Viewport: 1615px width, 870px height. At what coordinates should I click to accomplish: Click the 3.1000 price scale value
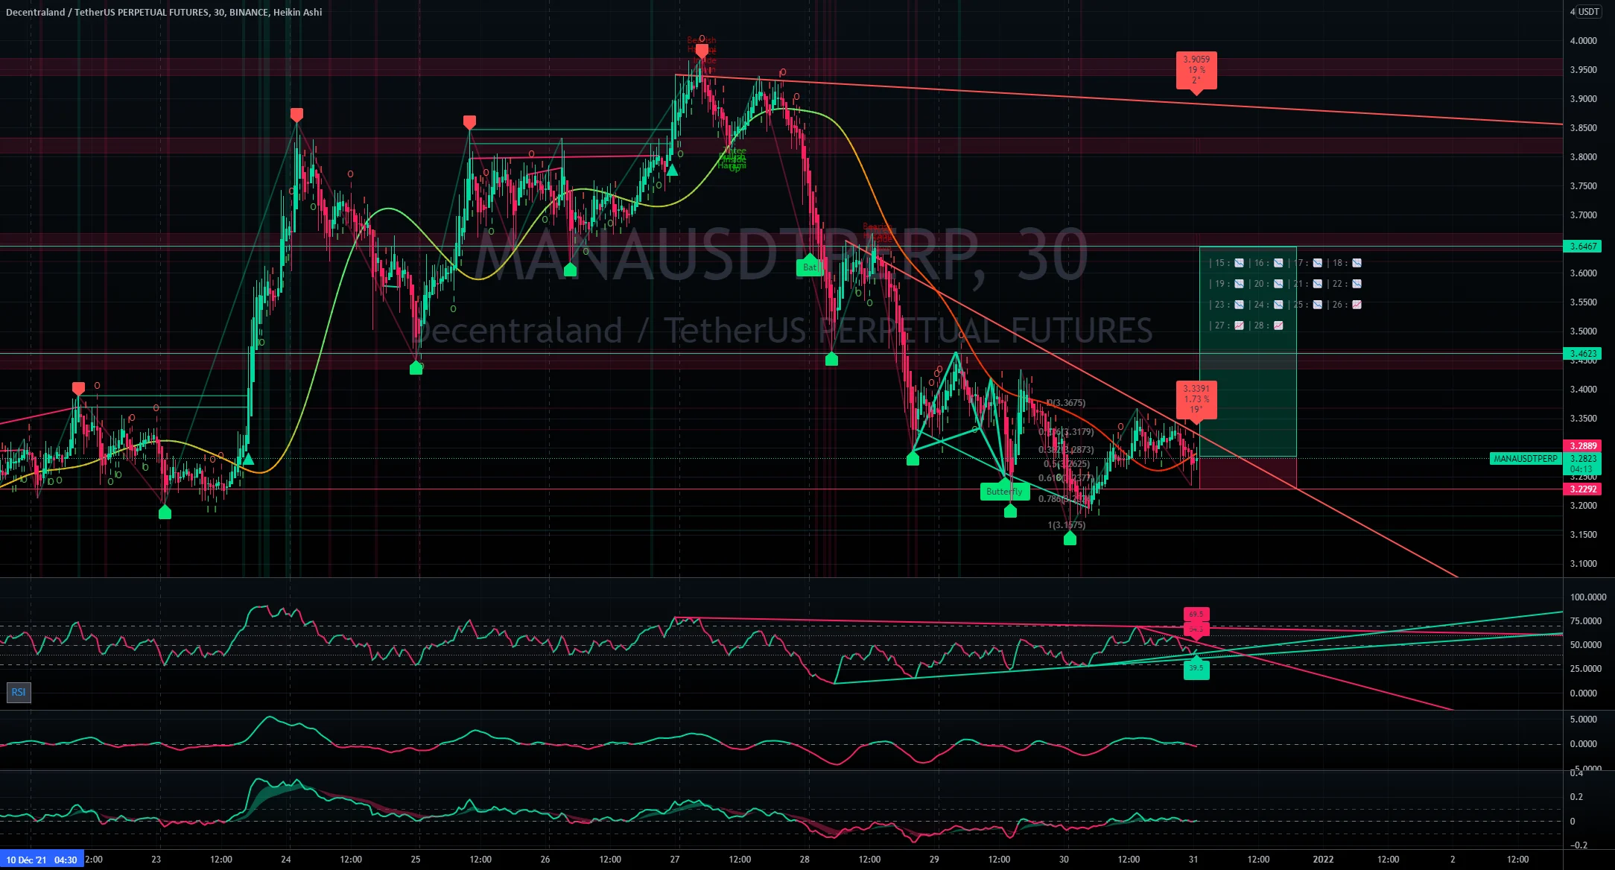point(1583,564)
